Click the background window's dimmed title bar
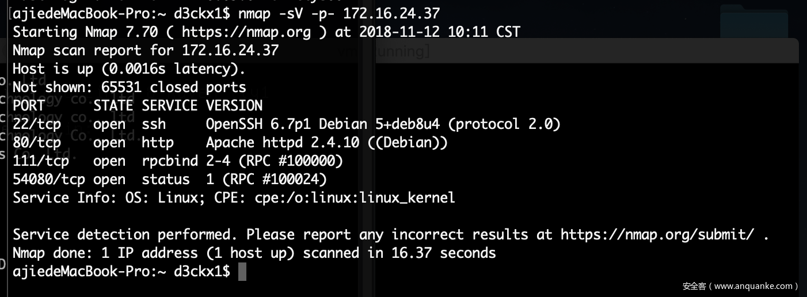 pos(576,51)
